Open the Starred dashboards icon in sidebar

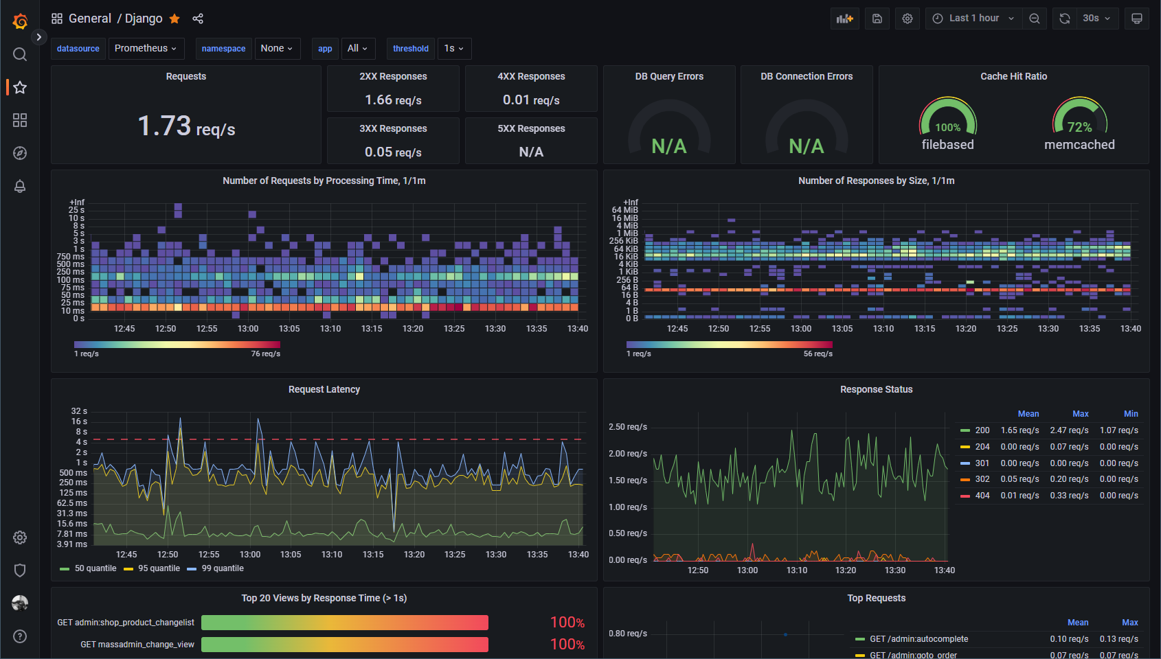(x=20, y=87)
